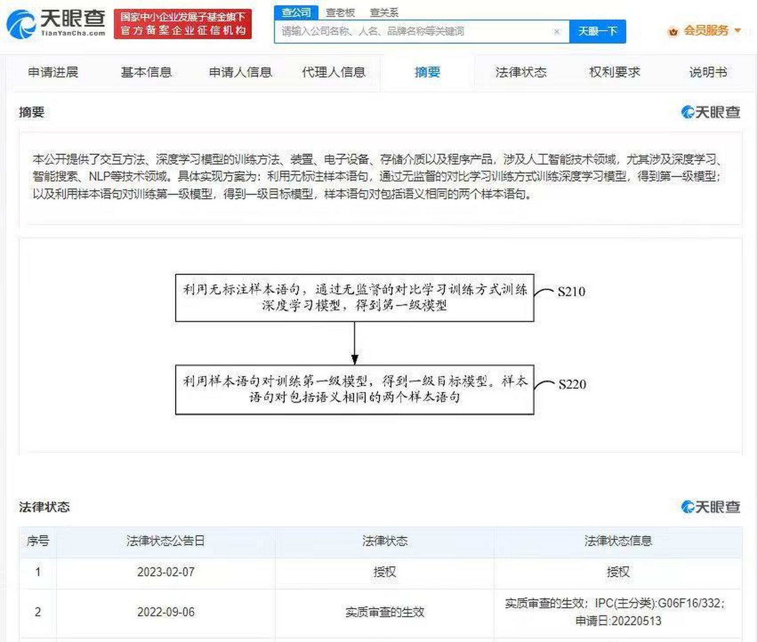Select the 查关系 search tab
This screenshot has width=757, height=642.
tap(384, 13)
